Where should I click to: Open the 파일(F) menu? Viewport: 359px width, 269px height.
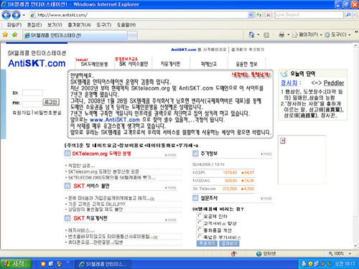tap(14, 25)
